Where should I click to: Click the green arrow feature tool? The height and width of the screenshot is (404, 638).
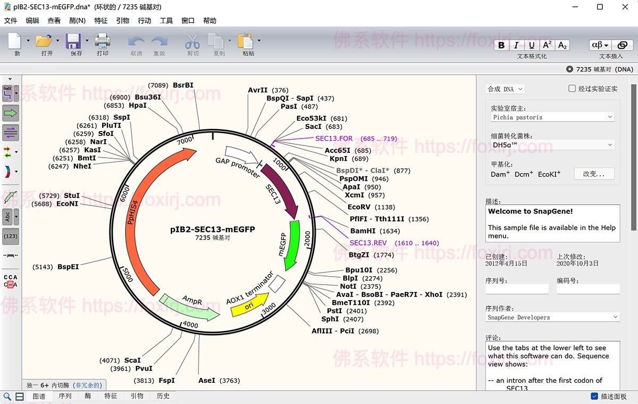(x=10, y=113)
